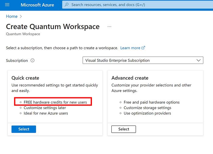Go to Home breadcrumb link
Image resolution: width=213 pixels, height=154 pixels.
(12, 16)
